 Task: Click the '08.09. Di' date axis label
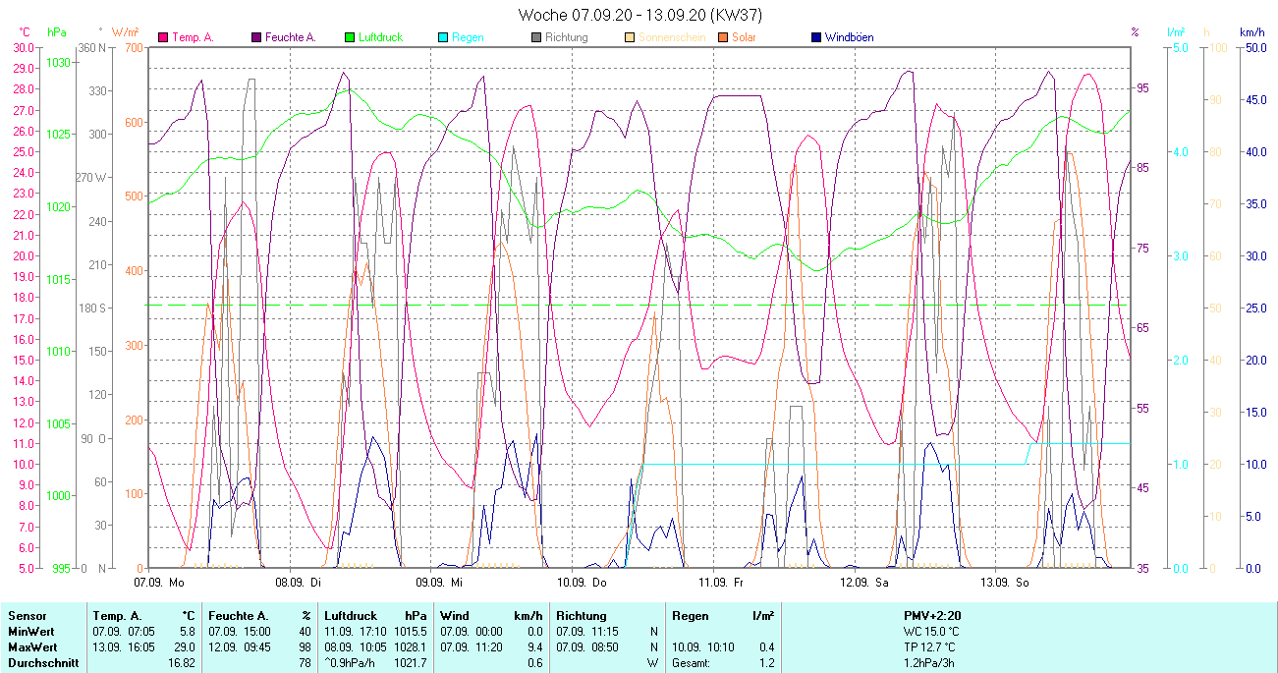299,582
